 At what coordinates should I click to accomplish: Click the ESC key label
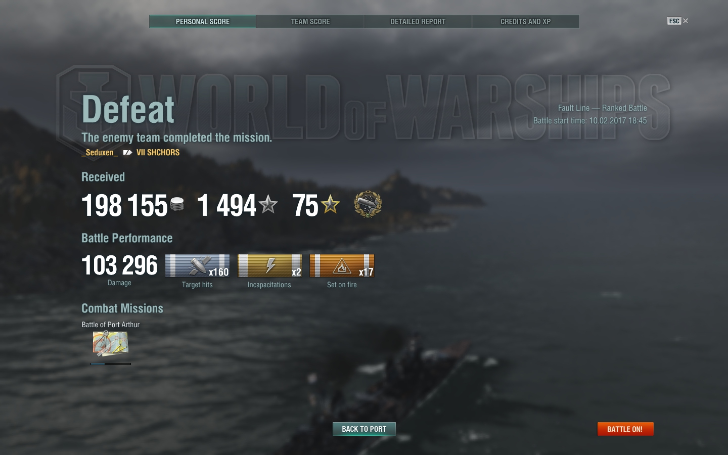[x=674, y=21]
